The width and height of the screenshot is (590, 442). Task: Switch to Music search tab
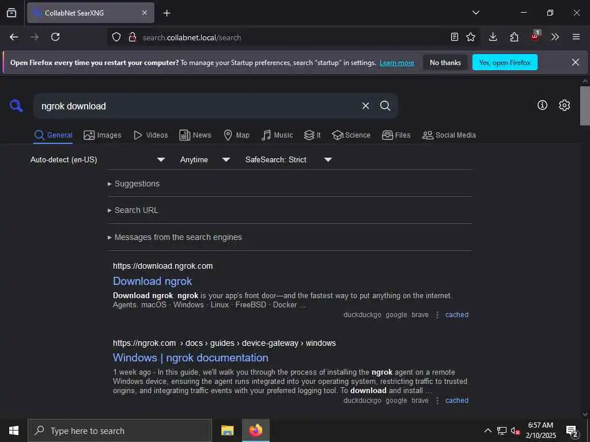(277, 135)
